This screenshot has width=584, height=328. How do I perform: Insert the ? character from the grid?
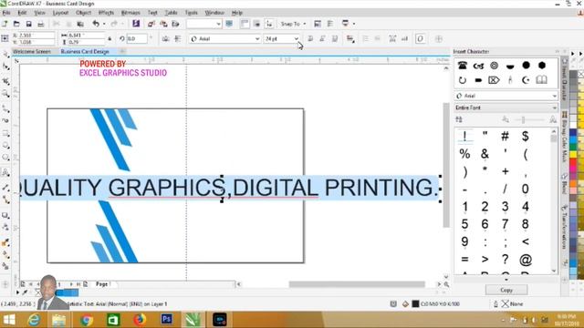[x=505, y=260]
